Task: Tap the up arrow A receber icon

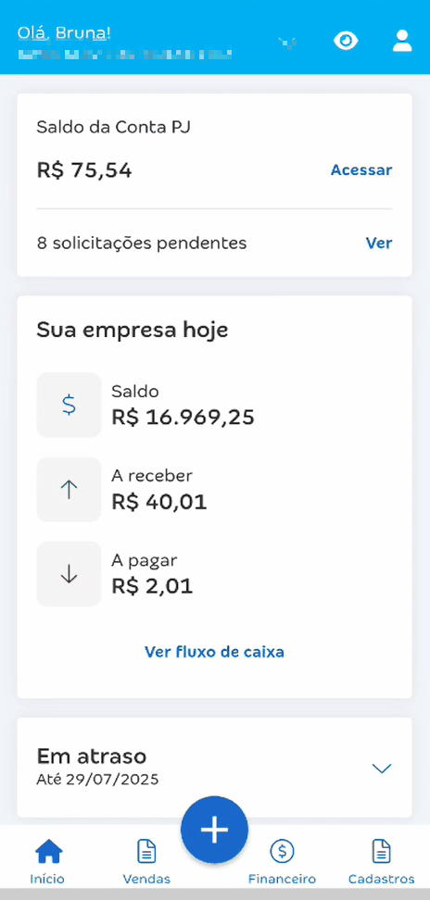Action: tap(69, 489)
